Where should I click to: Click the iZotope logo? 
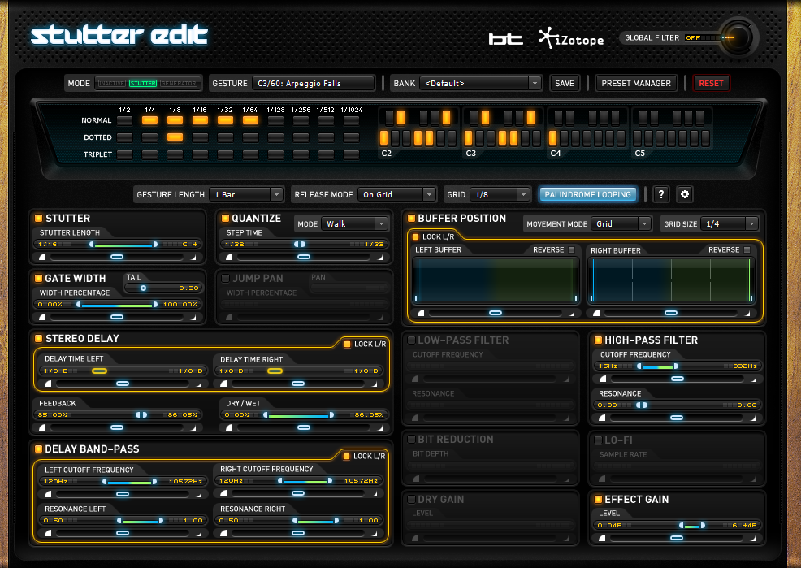[571, 39]
